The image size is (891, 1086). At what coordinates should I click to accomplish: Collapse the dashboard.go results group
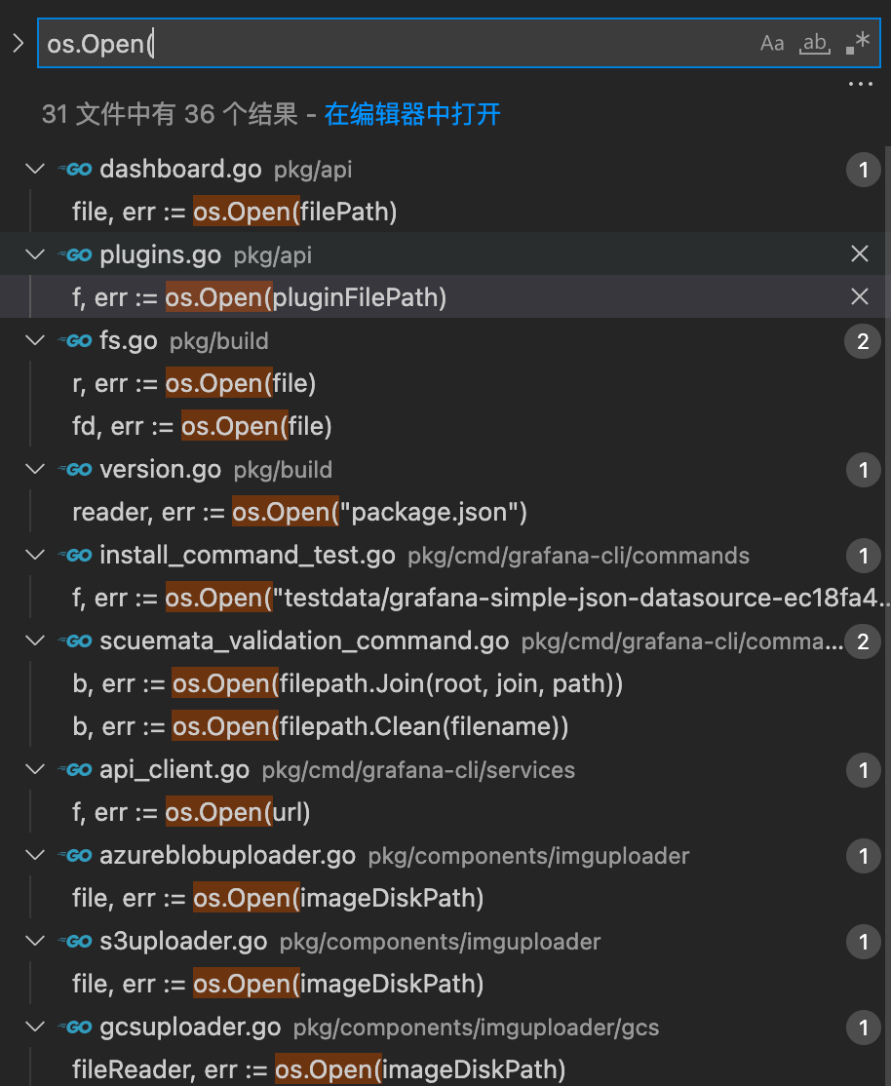click(x=35, y=170)
